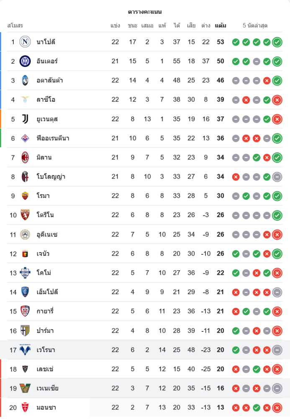Click the Venezia club crest
Viewport: 290px width, 419px height.
[25, 388]
